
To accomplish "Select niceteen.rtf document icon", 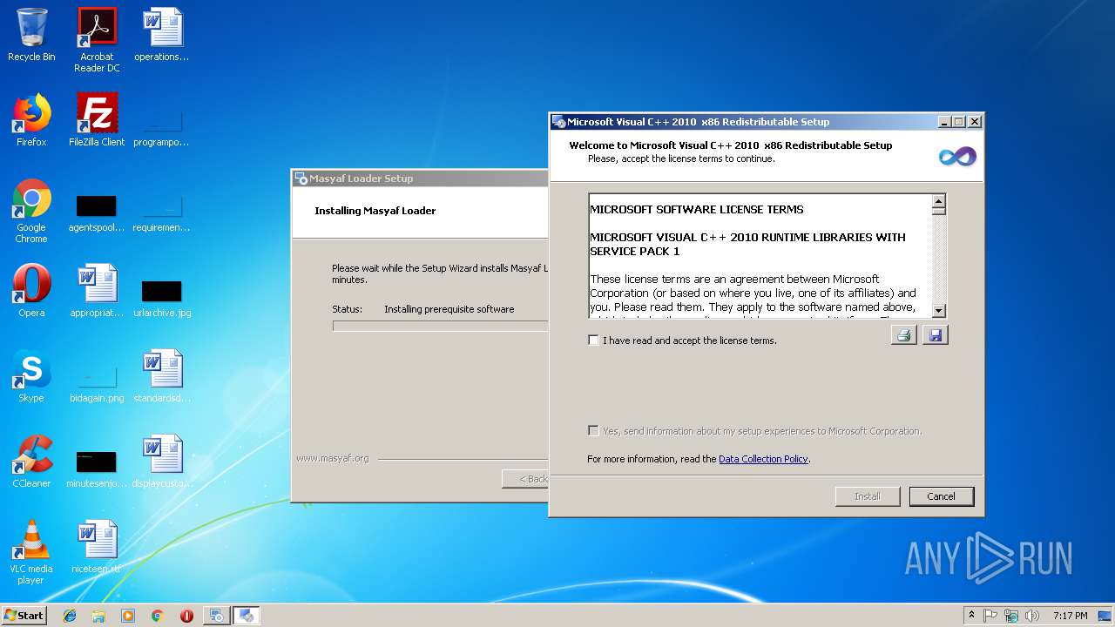I will tap(97, 547).
